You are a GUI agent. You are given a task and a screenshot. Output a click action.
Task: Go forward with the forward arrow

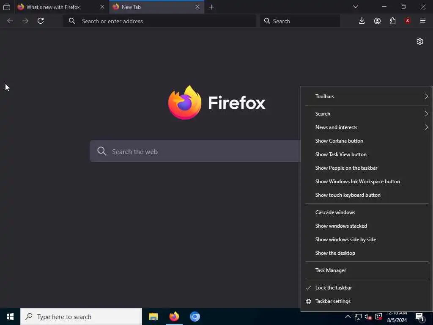[25, 21]
